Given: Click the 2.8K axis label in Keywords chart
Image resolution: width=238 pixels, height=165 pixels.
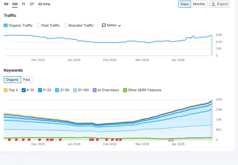Looking at the screenshot, I should 219,110.
